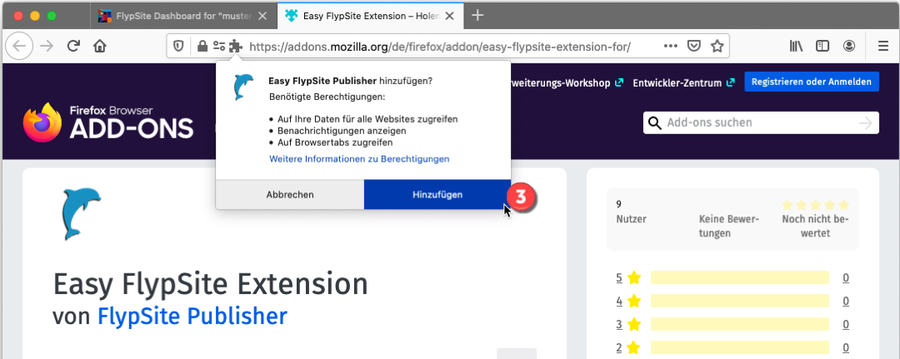This screenshot has height=359, width=900.
Task: Bookmark this page with the star
Action: click(x=717, y=46)
